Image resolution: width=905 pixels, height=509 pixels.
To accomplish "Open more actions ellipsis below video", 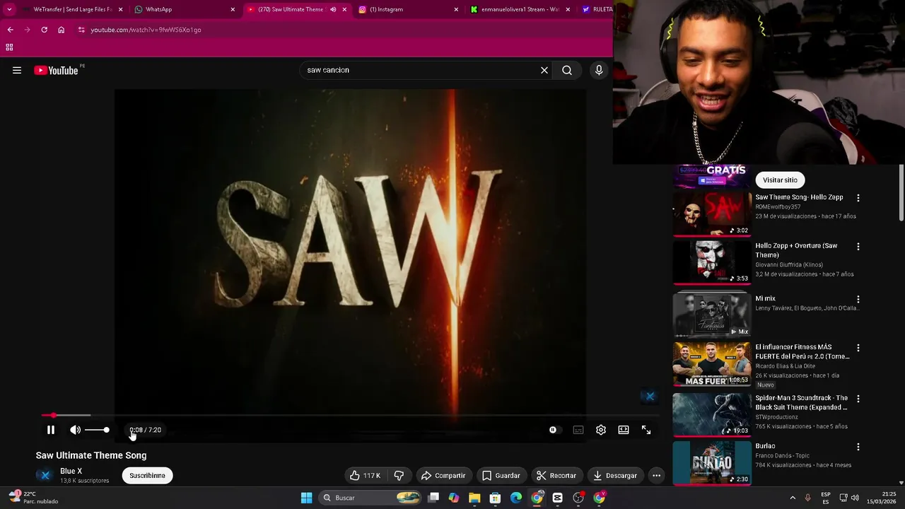I will 657,476.
